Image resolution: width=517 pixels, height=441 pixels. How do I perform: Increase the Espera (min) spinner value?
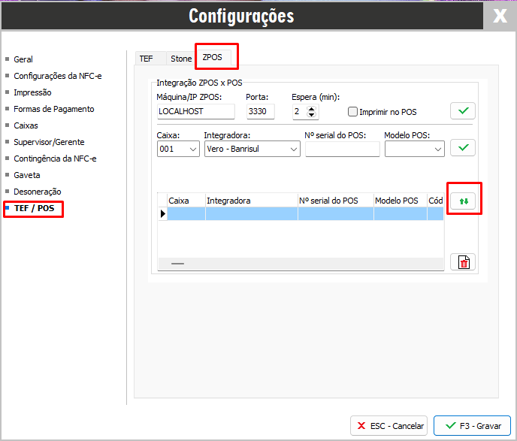click(x=313, y=108)
